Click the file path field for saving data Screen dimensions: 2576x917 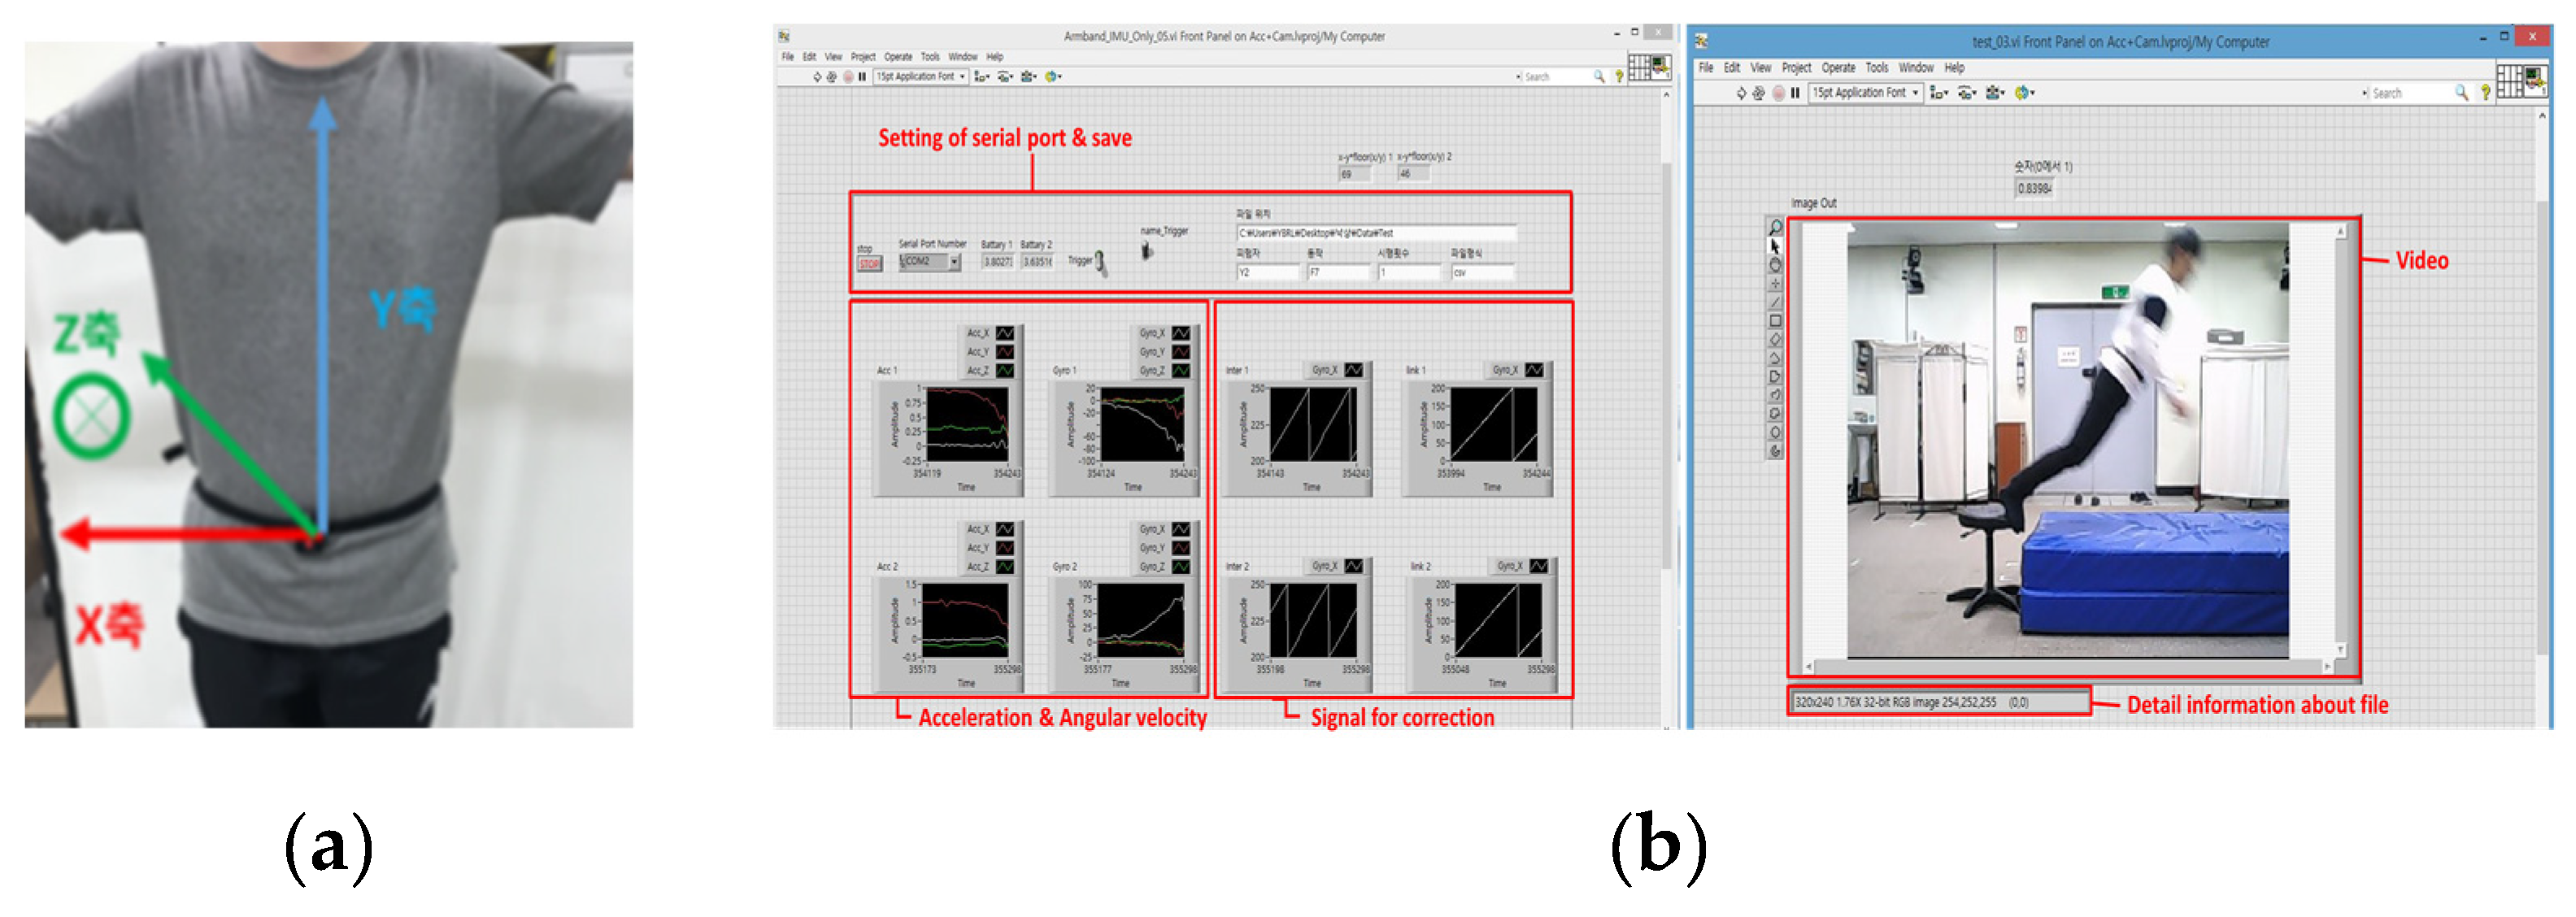pos(1375,233)
